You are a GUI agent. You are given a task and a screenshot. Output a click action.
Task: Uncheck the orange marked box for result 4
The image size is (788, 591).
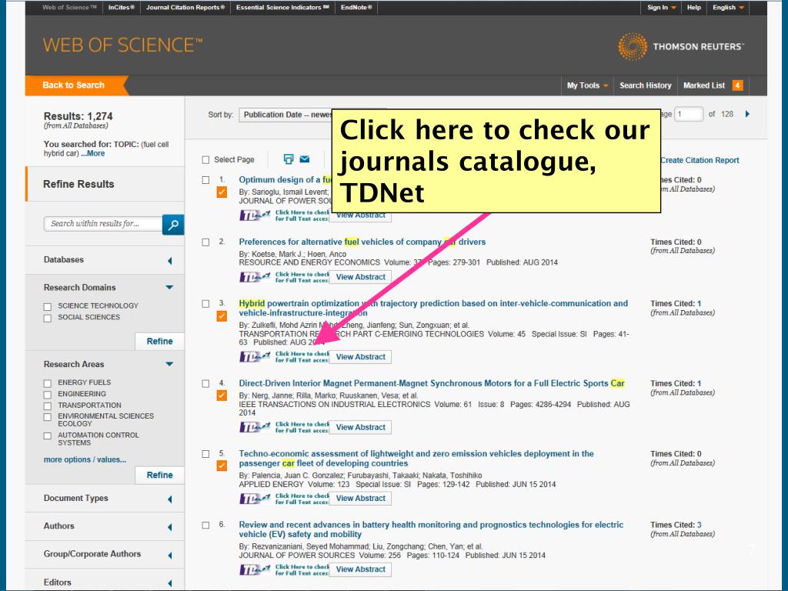coord(222,396)
